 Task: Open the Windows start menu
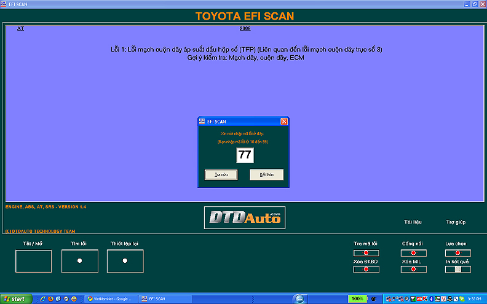(16, 299)
